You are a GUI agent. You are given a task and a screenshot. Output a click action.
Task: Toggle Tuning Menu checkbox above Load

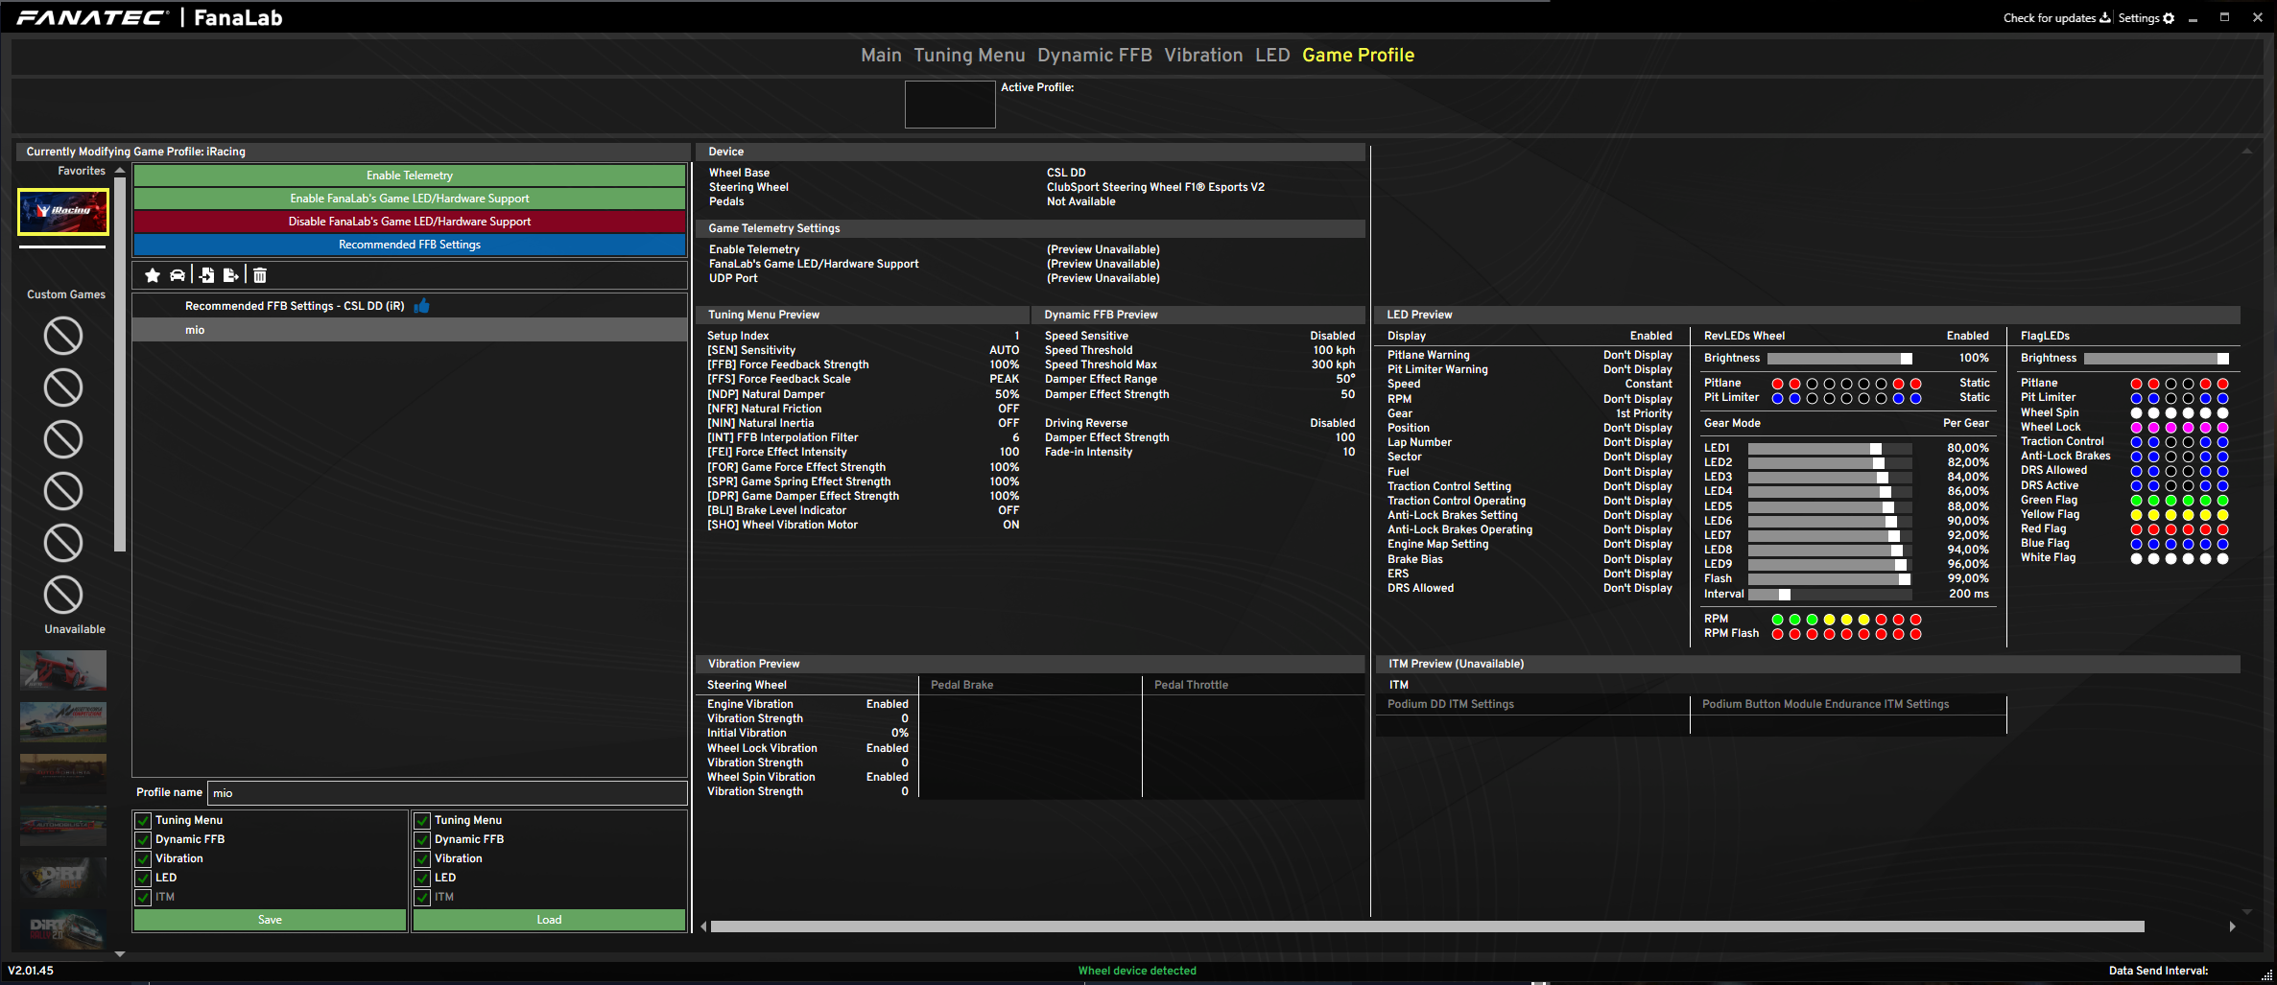point(422,820)
